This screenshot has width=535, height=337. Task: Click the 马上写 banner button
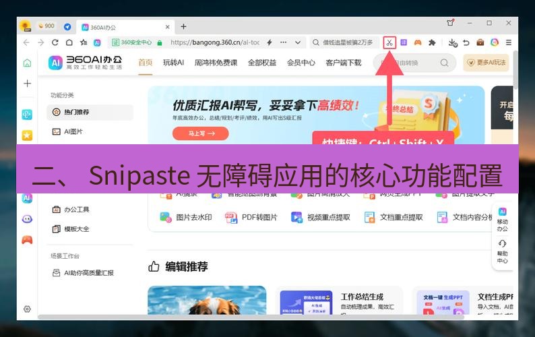[x=201, y=133]
